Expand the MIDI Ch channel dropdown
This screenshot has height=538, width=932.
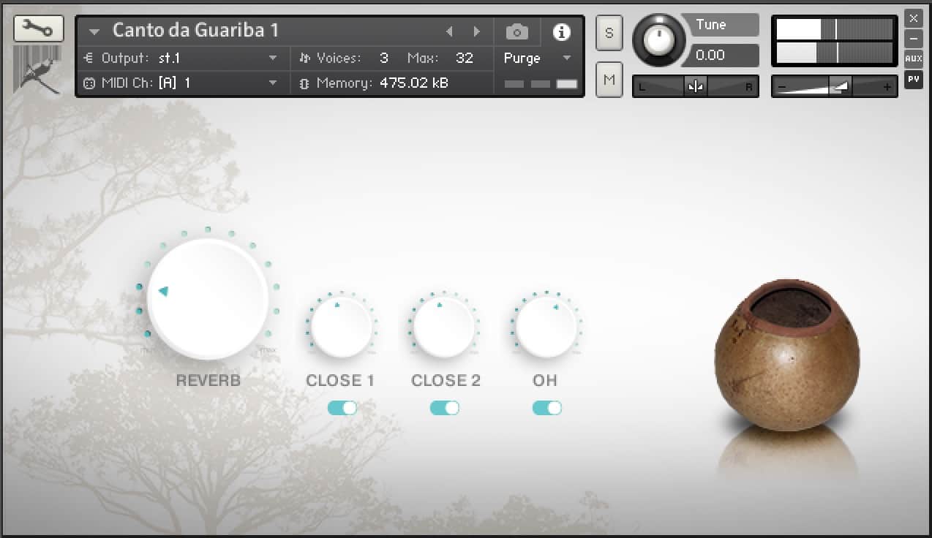click(x=273, y=83)
